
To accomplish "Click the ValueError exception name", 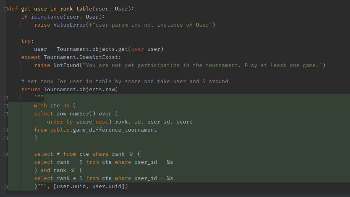I will pyautogui.click(x=70, y=25).
